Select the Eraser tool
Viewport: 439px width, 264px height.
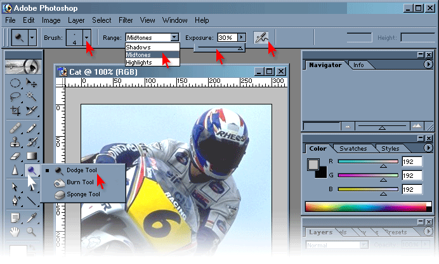pos(15,156)
